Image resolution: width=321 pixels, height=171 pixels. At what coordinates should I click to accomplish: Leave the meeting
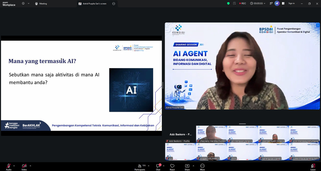[313, 167]
